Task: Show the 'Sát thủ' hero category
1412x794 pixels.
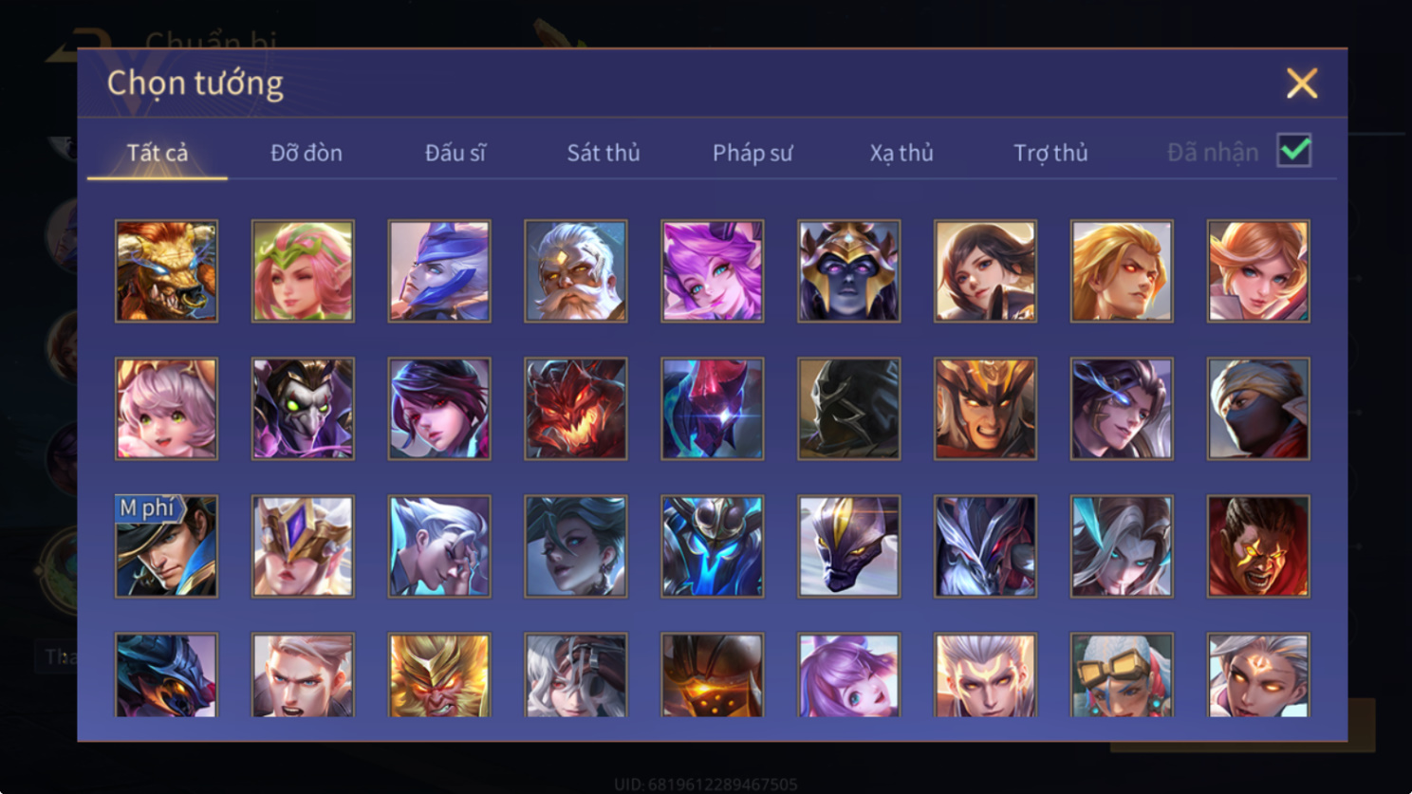Action: [x=604, y=153]
